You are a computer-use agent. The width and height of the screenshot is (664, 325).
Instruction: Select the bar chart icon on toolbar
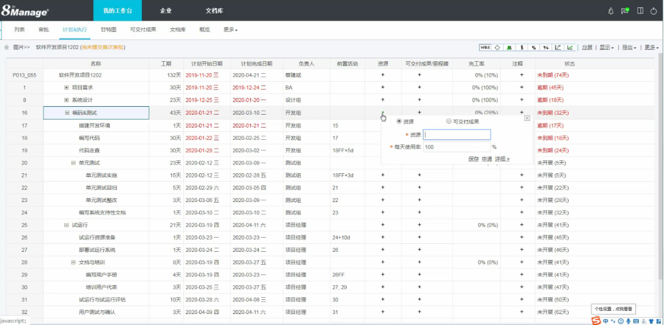click(x=557, y=47)
